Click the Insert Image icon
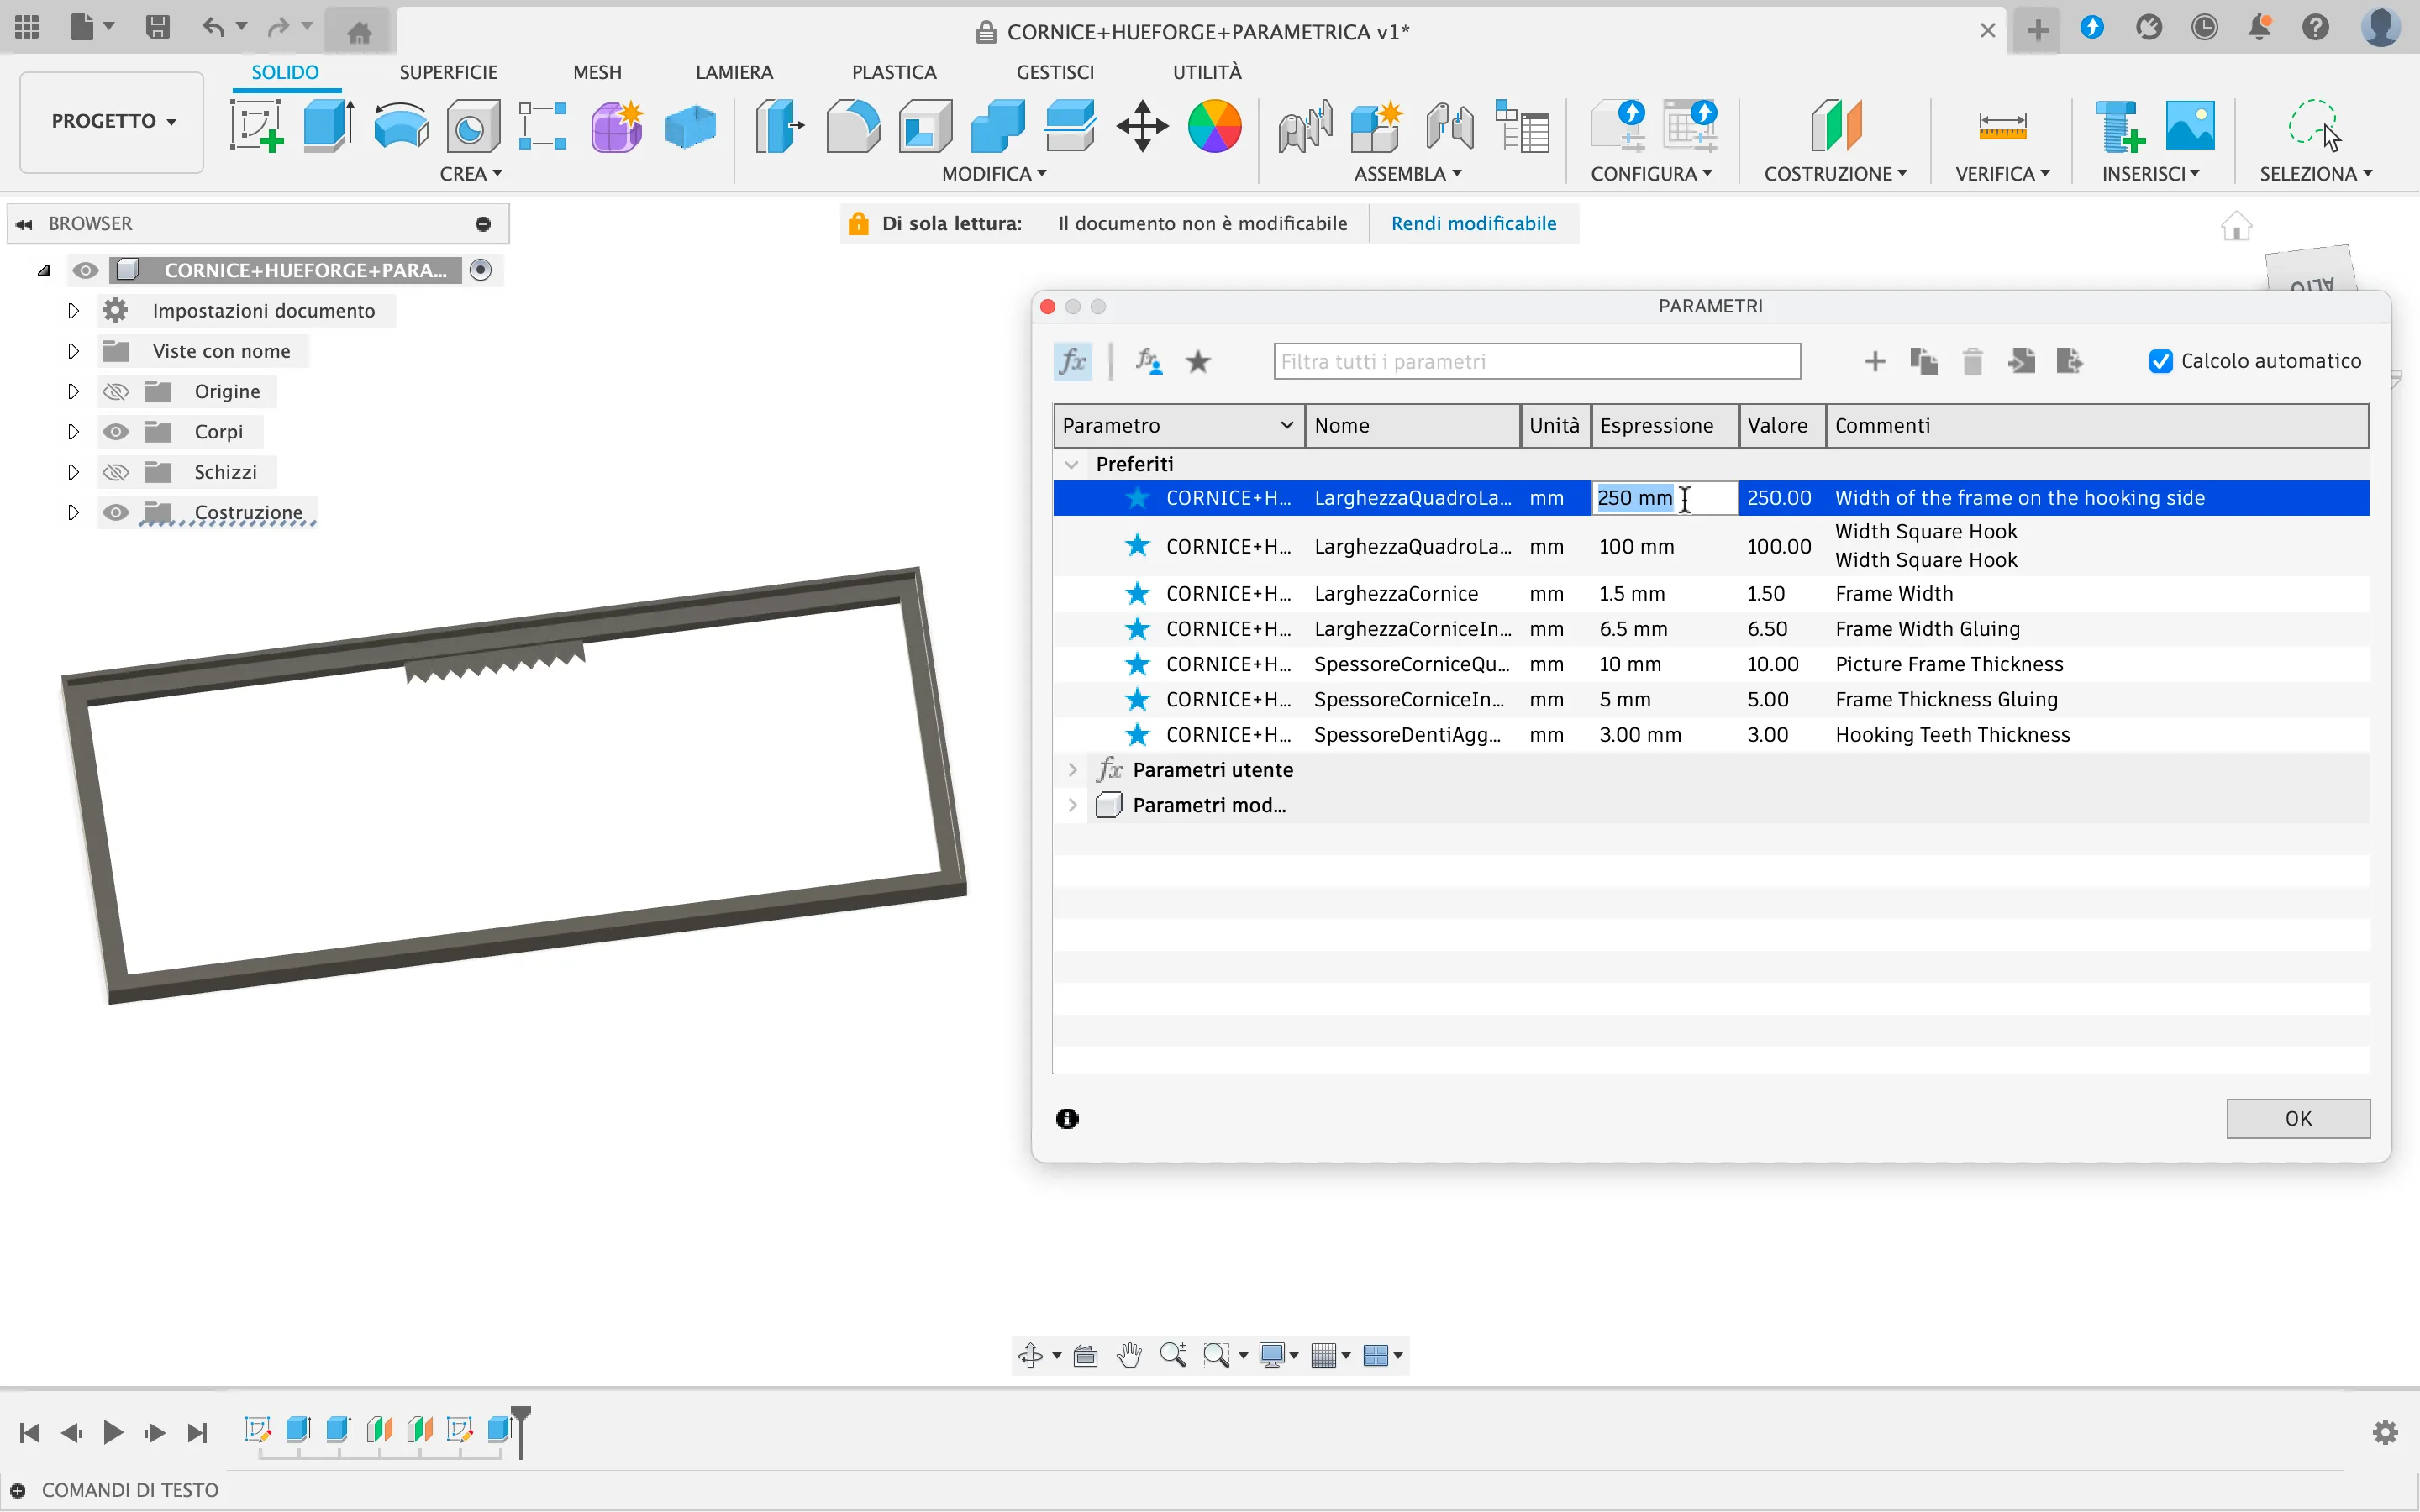 click(x=2189, y=126)
